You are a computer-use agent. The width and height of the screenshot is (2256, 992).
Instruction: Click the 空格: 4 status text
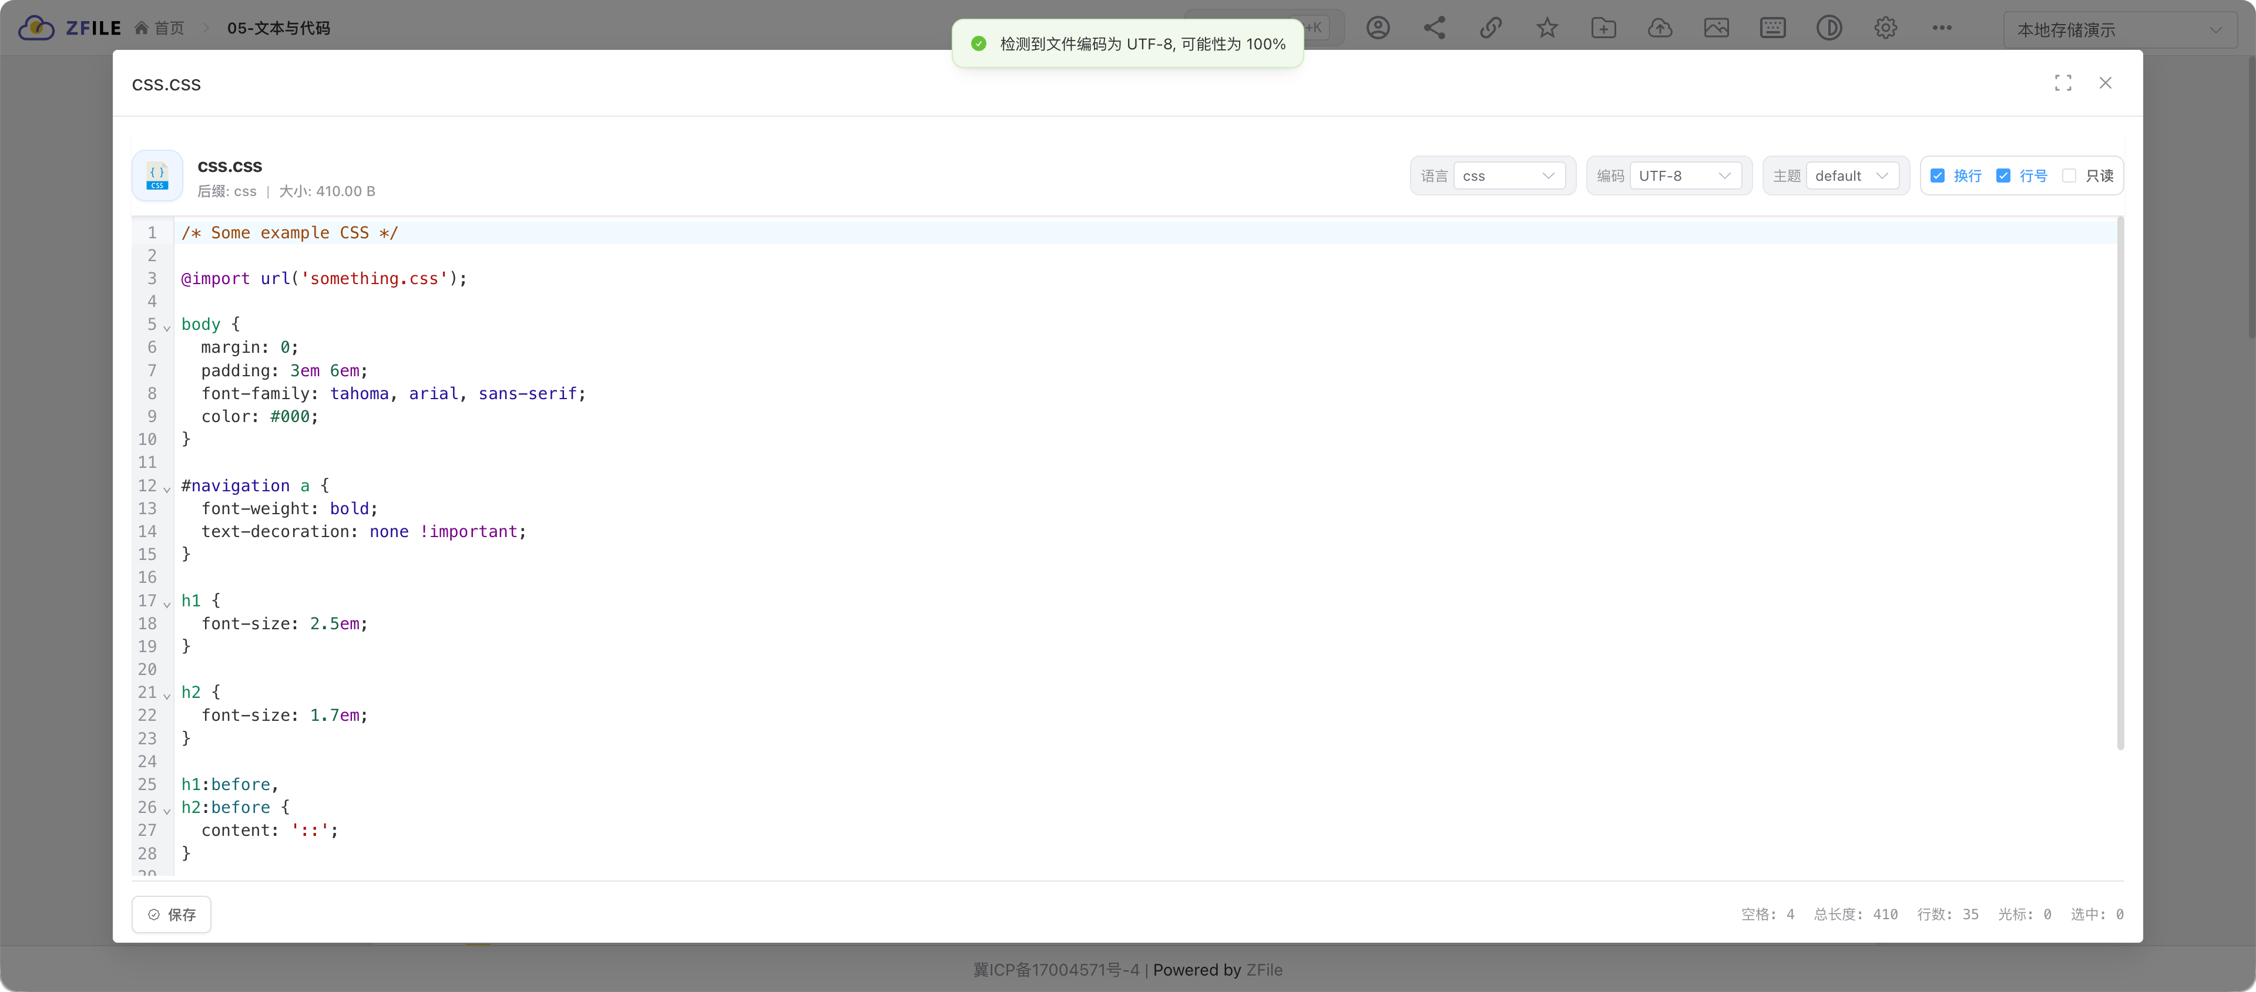pyautogui.click(x=1767, y=914)
